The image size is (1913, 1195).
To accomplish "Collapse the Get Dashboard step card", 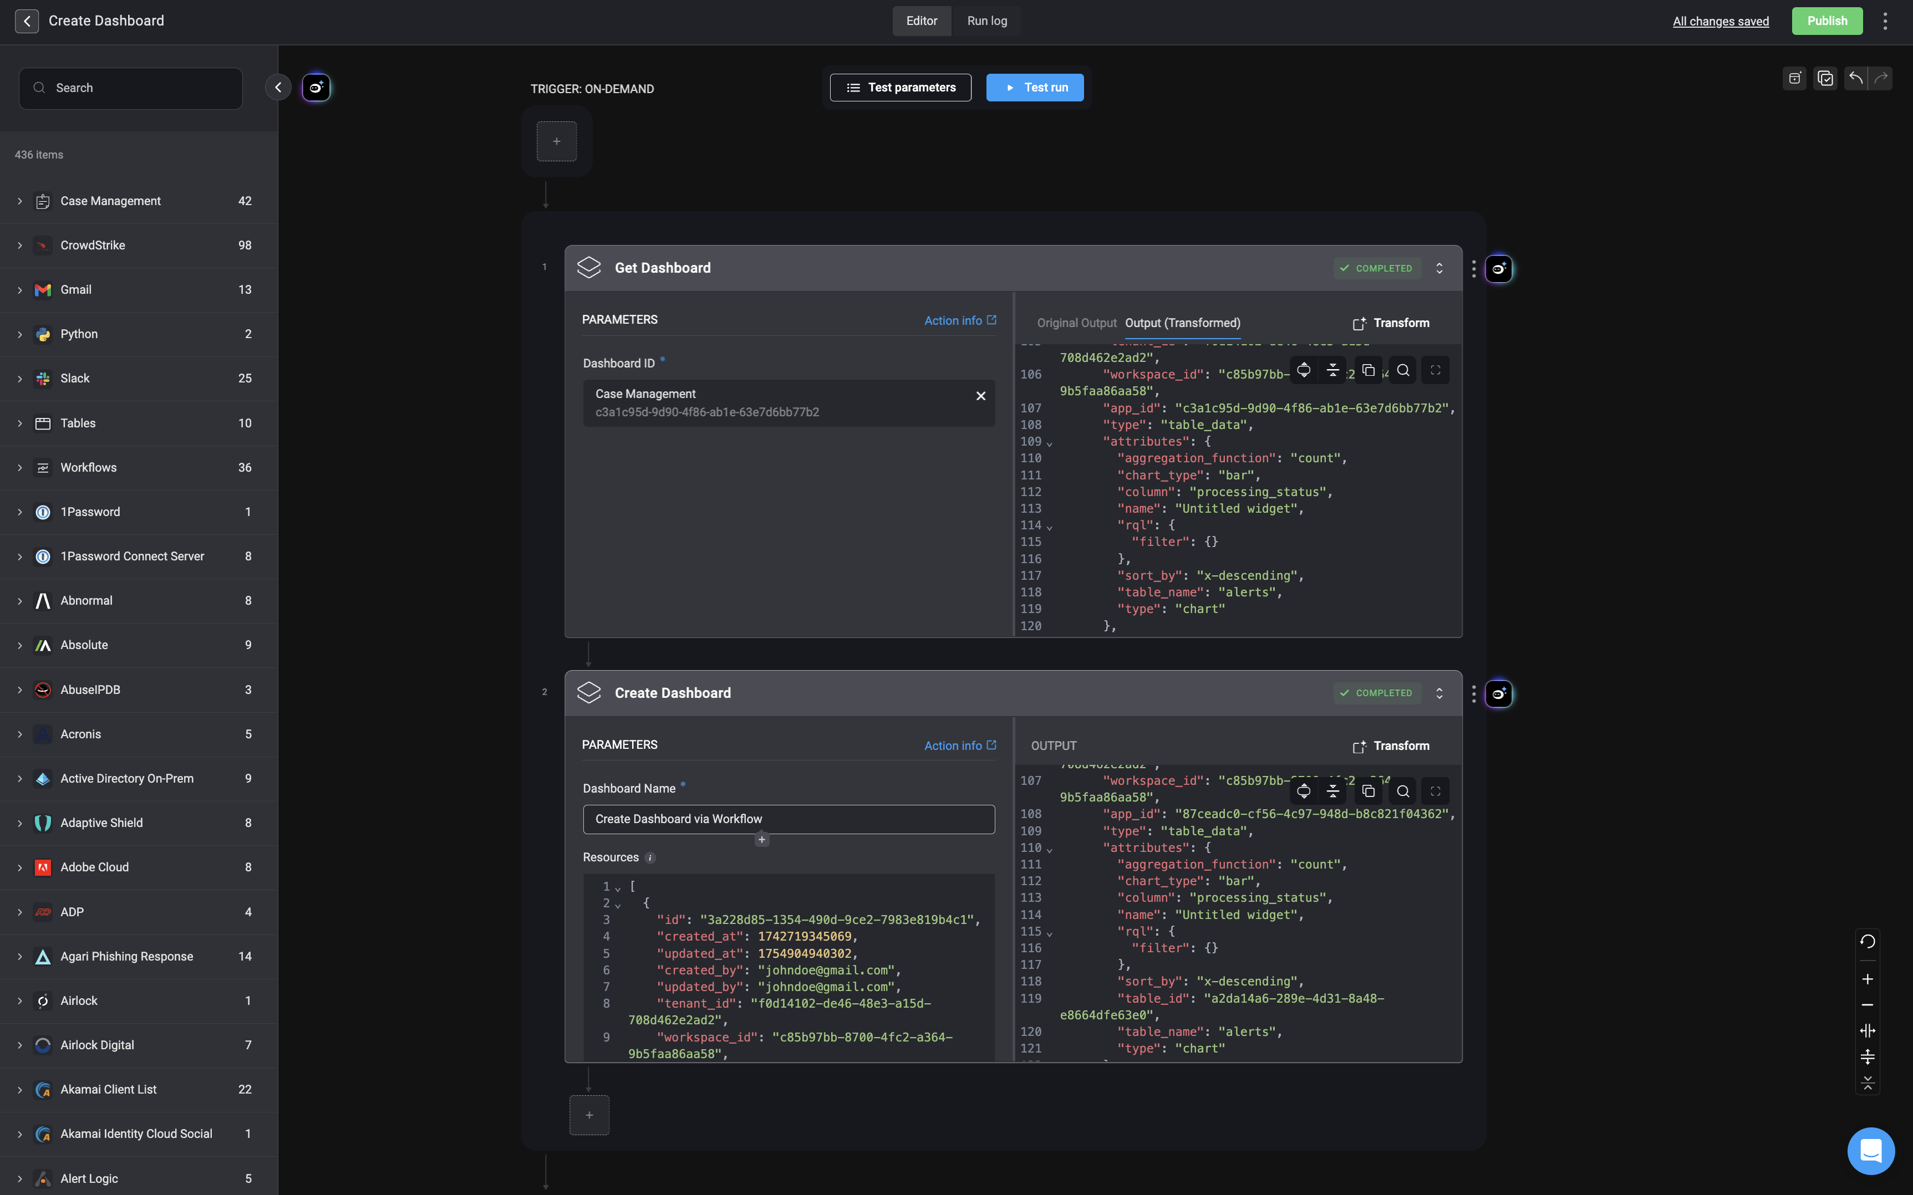I will 1439,269.
